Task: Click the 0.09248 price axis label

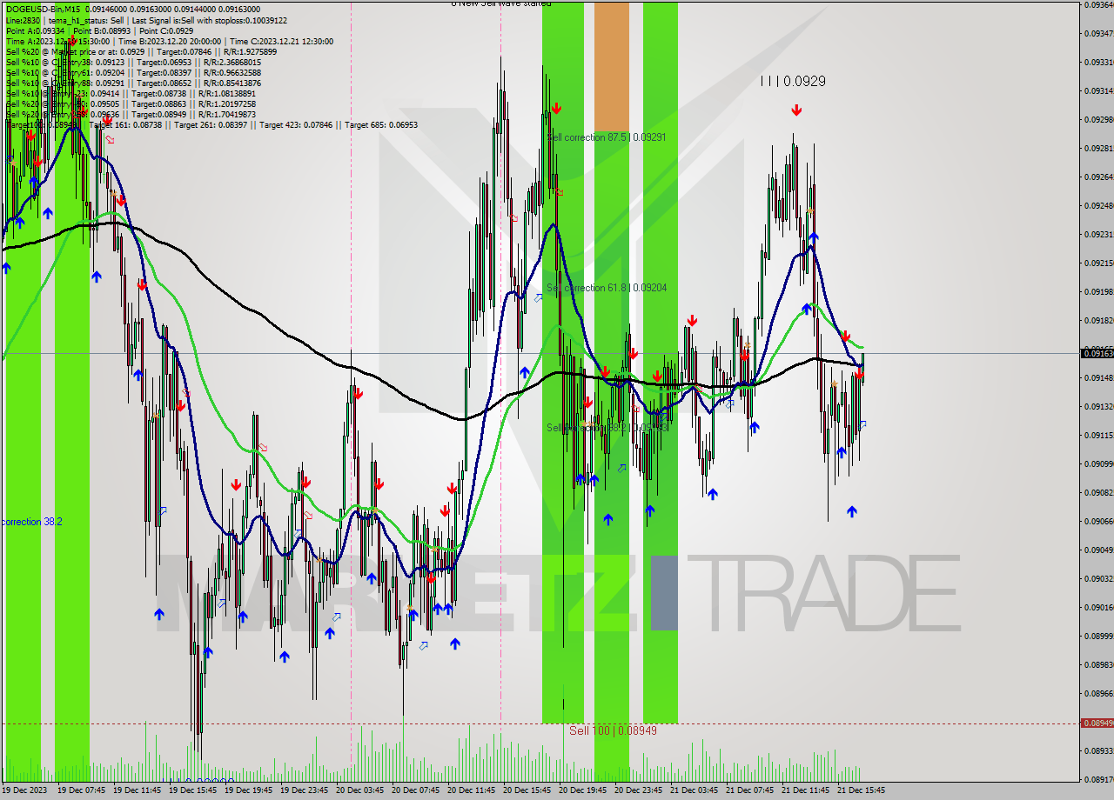Action: [1098, 205]
